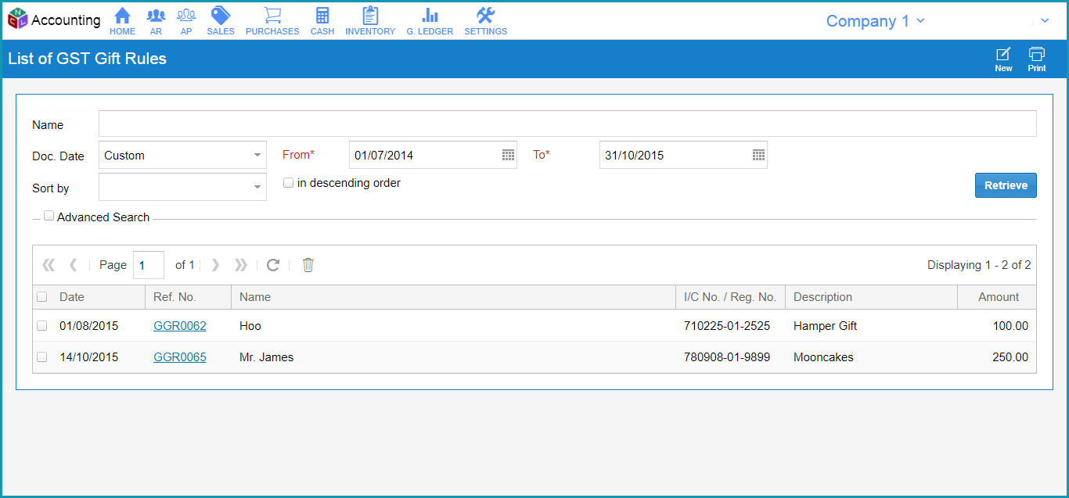Viewport: 1069px width, 498px height.
Task: Open the Purchases module
Action: (272, 20)
